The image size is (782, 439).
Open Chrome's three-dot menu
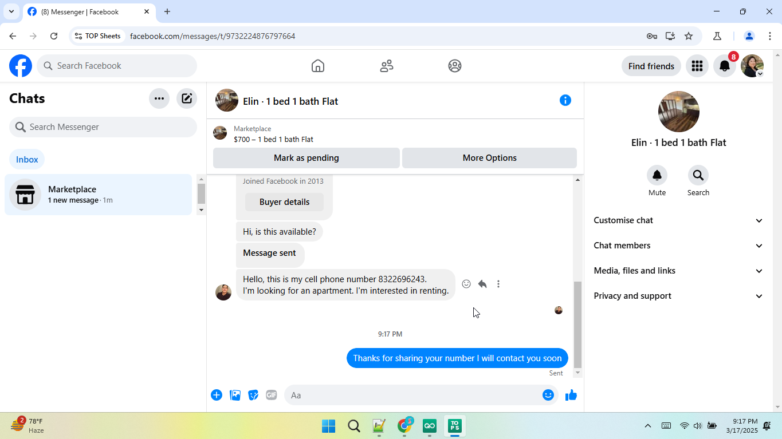click(x=770, y=36)
